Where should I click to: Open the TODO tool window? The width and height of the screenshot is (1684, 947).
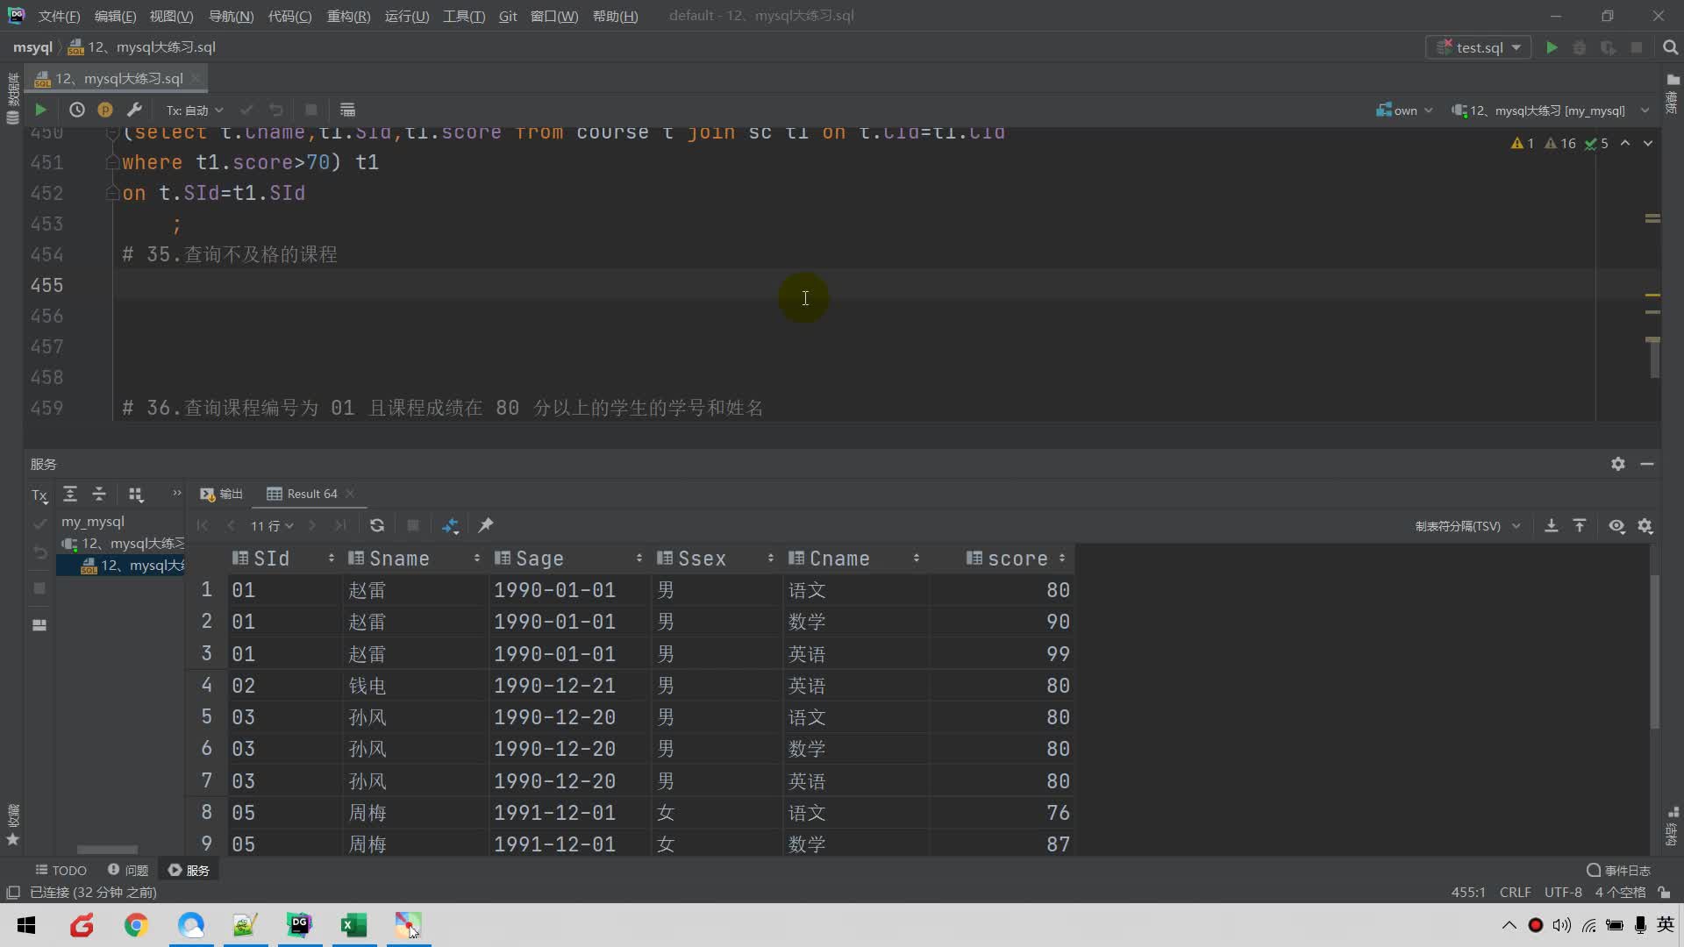pos(61,870)
